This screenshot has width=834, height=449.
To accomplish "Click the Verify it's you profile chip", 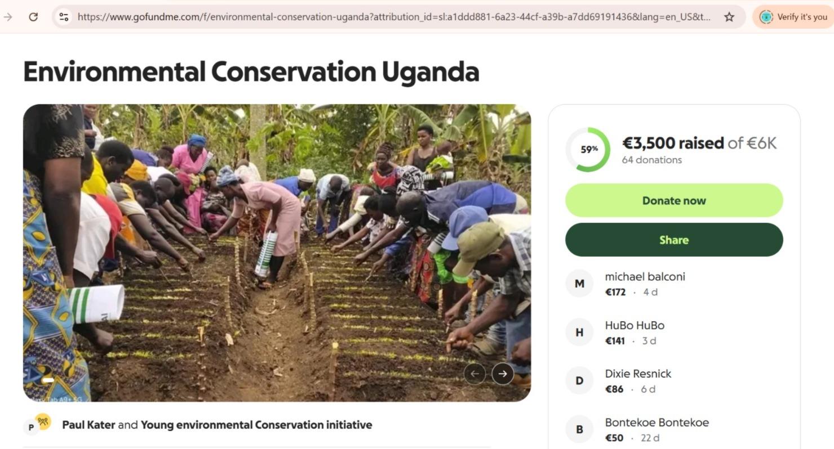I will (793, 17).
